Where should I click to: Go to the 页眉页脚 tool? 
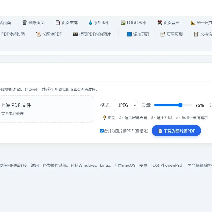tap(171, 34)
